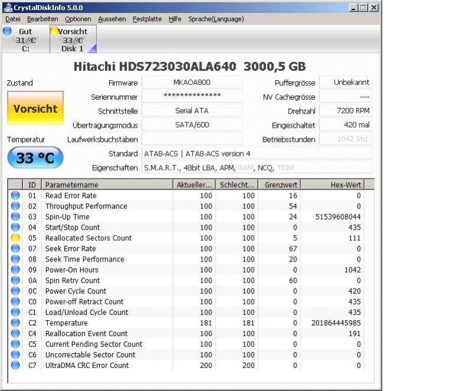Viewport: 453px width, 391px height.
Task: Click the status icon for Power-off Retract Count
Action: [15, 301]
